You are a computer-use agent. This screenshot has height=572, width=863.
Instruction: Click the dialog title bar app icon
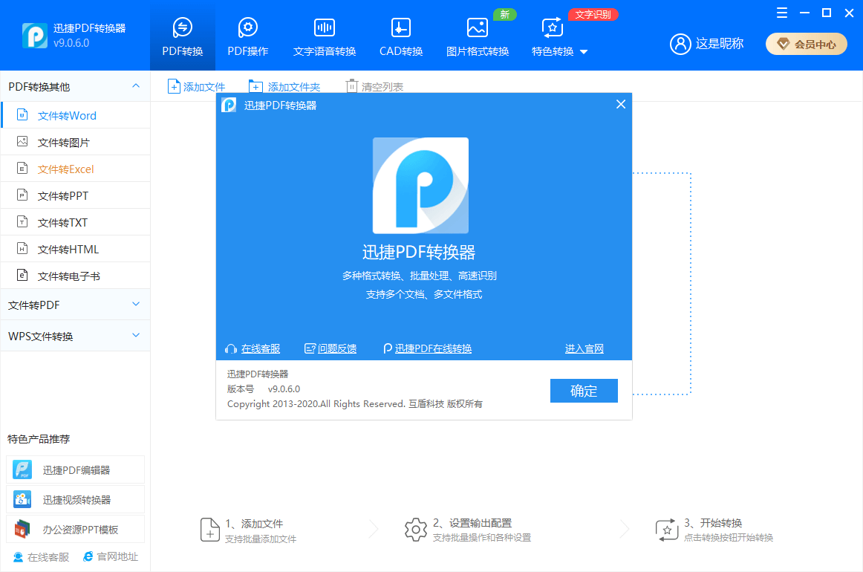pyautogui.click(x=229, y=105)
